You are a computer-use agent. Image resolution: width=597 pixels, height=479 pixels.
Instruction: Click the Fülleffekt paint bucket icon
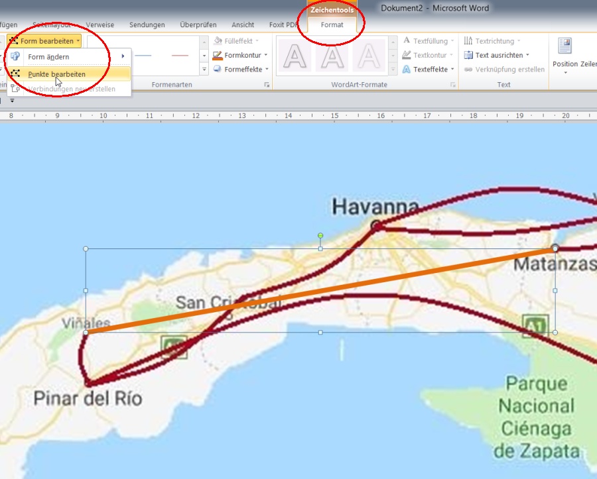[x=218, y=40]
